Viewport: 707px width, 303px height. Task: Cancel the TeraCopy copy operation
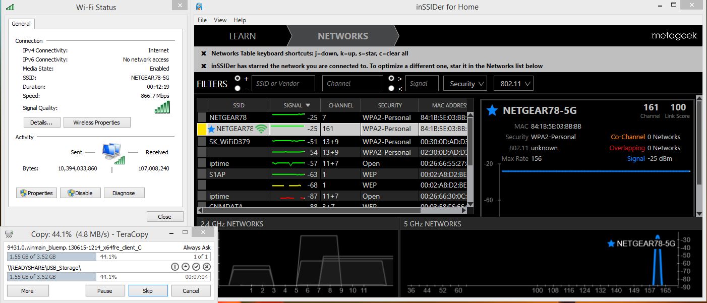[191, 291]
